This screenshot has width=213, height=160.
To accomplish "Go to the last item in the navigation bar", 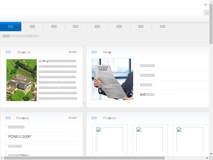I will [x=162, y=26].
